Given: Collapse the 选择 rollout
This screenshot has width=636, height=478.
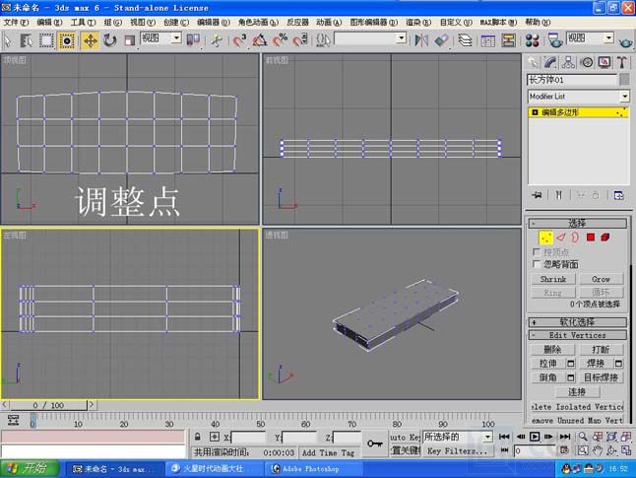Looking at the screenshot, I should point(577,223).
